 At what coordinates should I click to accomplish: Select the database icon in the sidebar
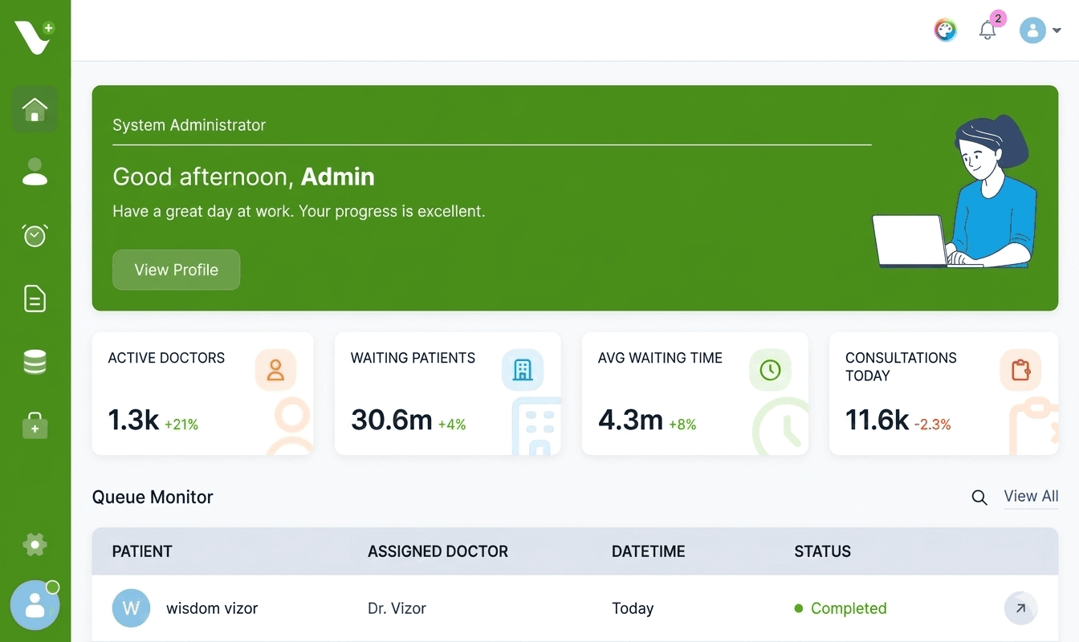35,362
